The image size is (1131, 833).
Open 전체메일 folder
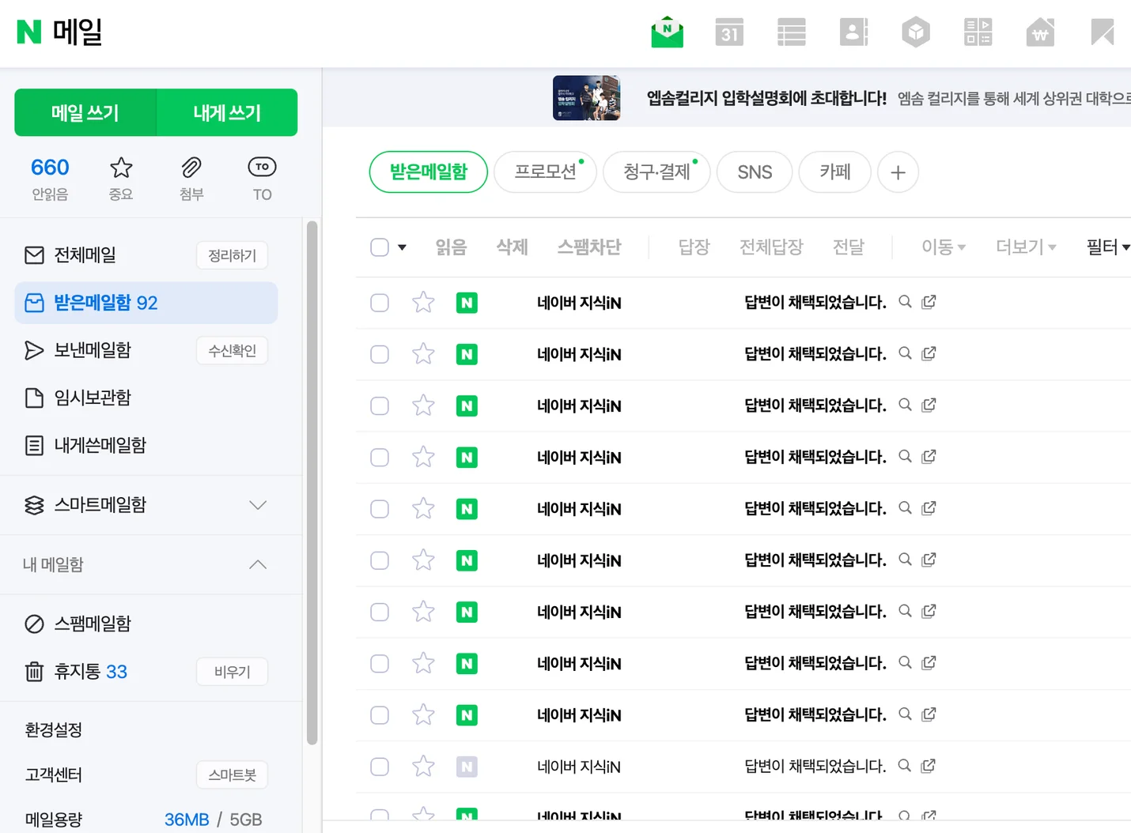click(x=85, y=255)
